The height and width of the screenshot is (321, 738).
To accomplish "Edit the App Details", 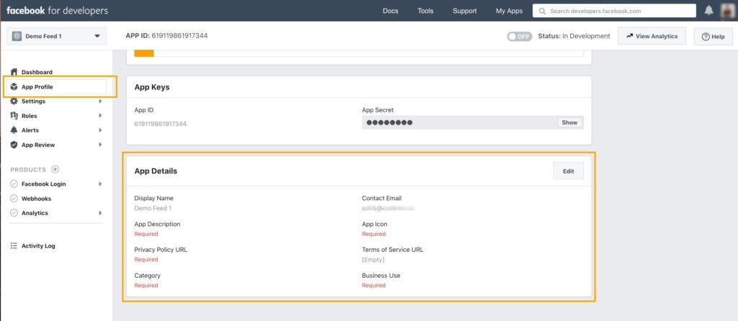I will pyautogui.click(x=568, y=171).
